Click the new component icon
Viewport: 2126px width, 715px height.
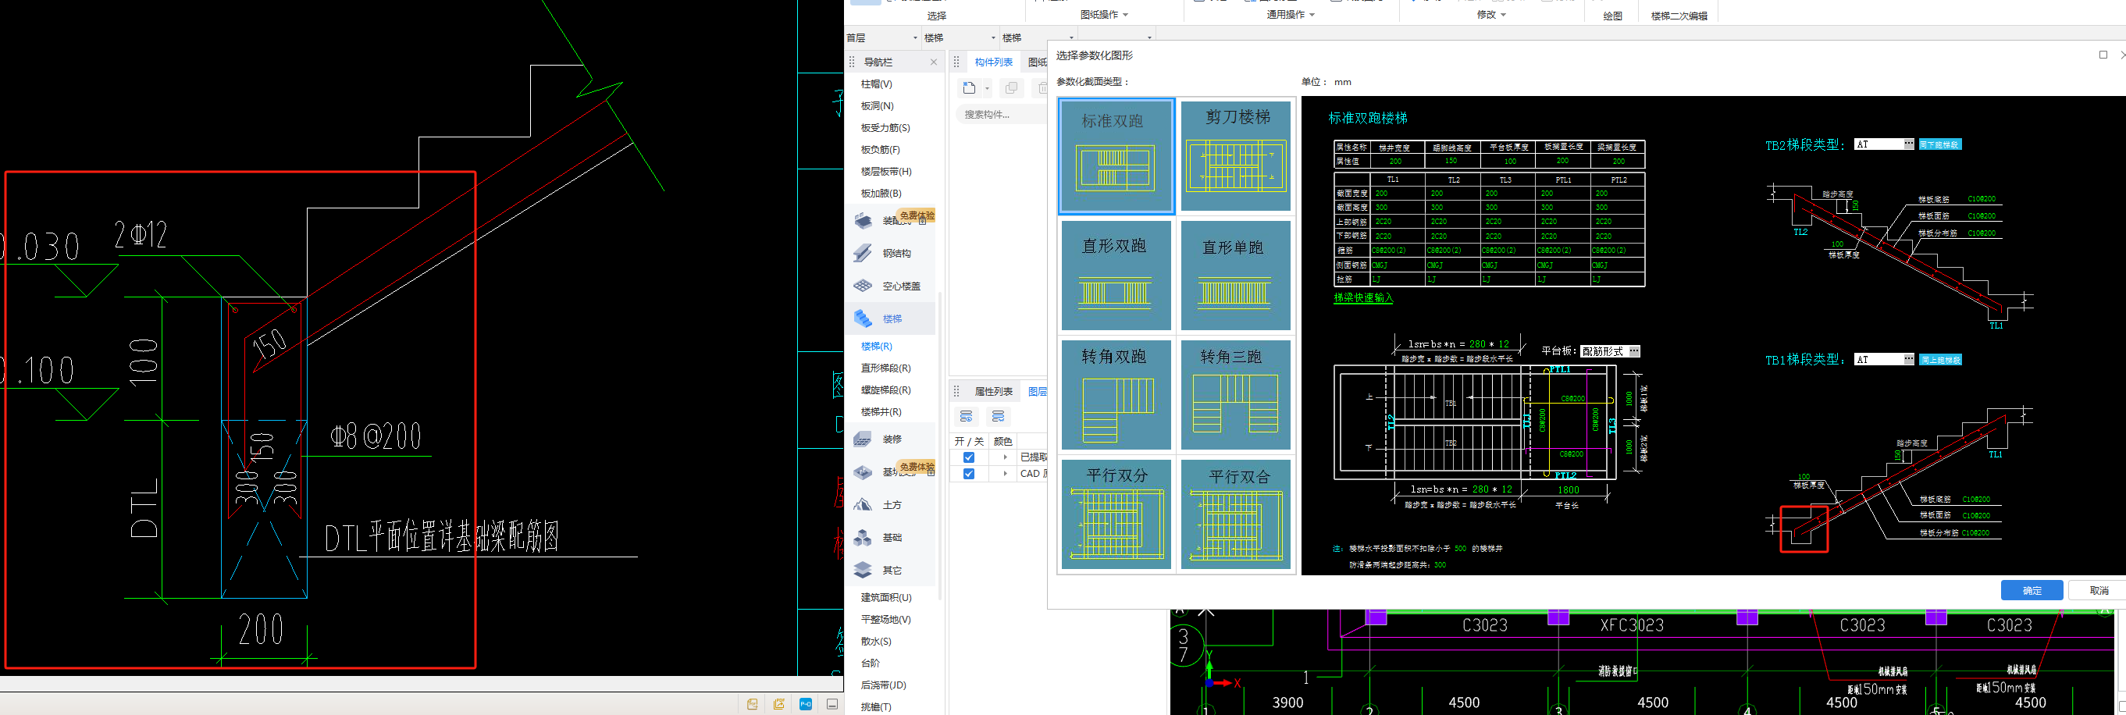point(970,88)
